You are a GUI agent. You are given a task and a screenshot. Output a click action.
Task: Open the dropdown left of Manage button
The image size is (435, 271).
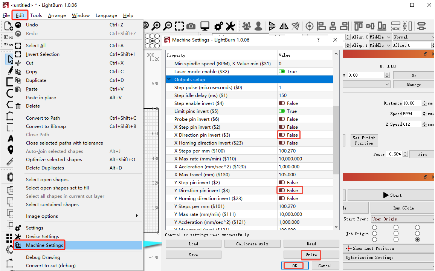[367, 85]
